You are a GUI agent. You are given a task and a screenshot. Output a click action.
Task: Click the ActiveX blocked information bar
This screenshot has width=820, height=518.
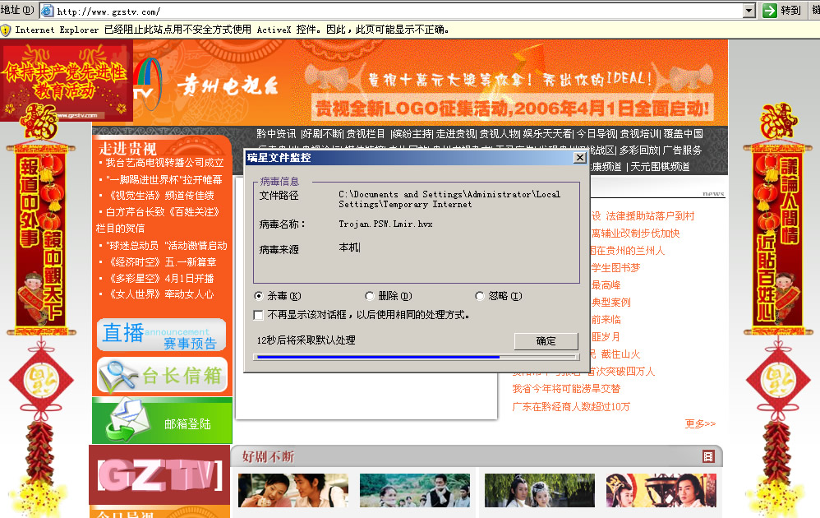410,30
